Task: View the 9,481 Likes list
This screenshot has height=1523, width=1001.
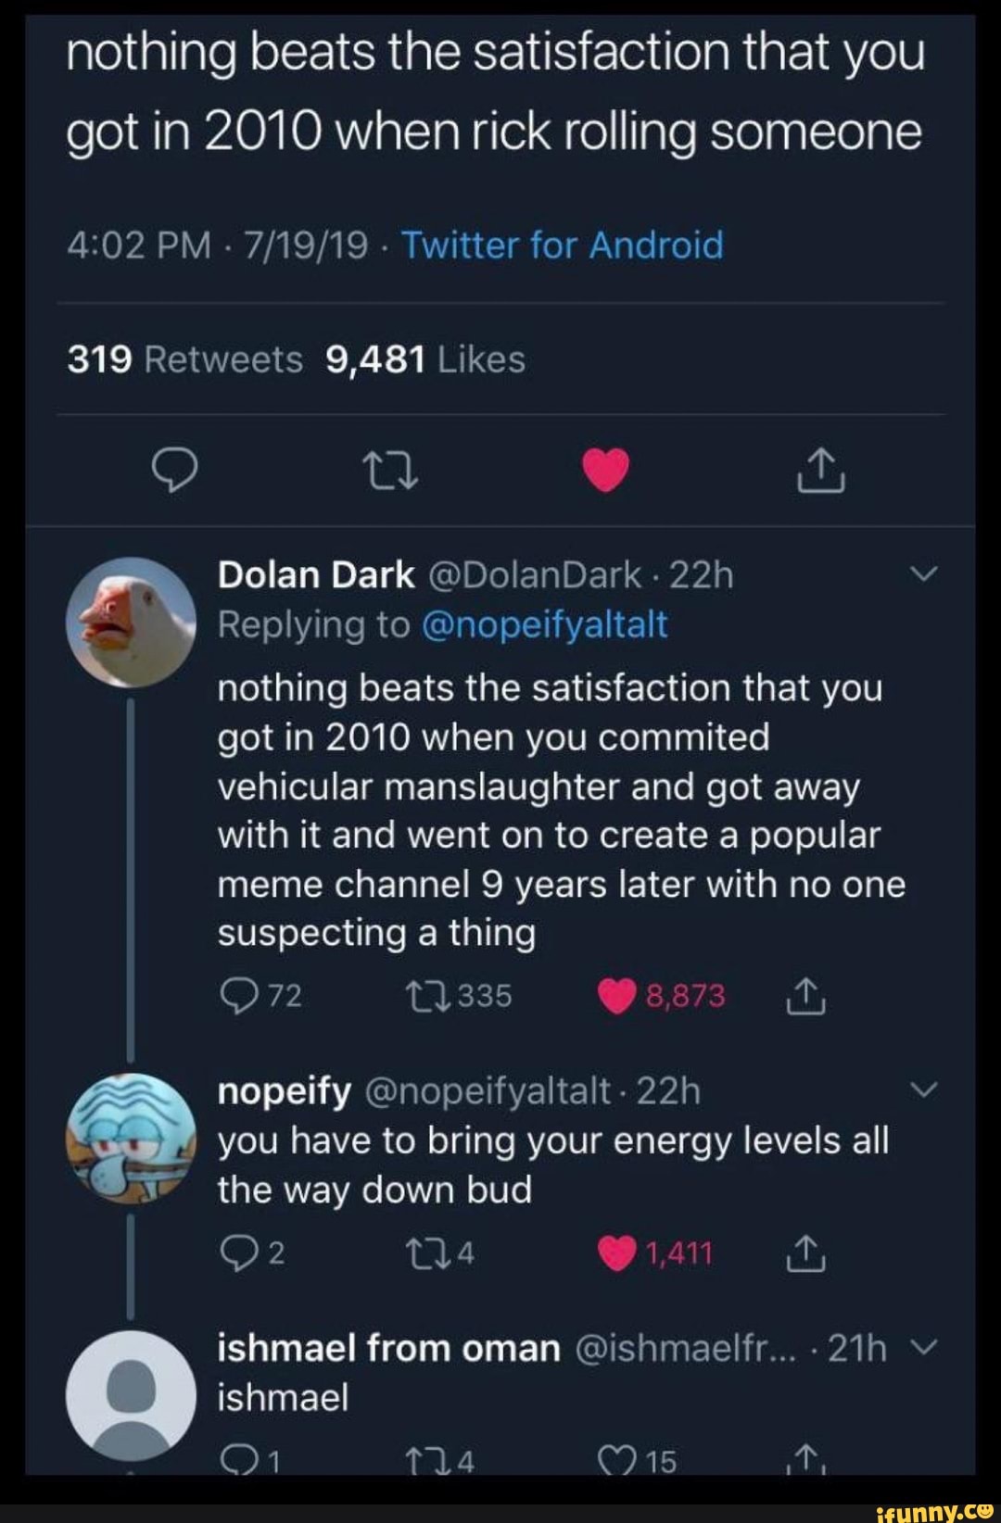Action: 425,359
